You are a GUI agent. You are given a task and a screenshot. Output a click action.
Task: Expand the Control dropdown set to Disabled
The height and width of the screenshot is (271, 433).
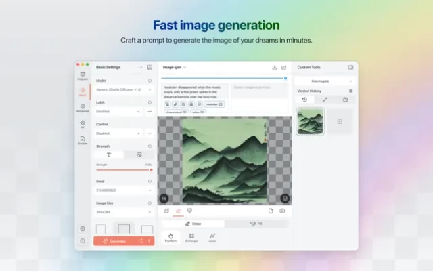coord(119,133)
